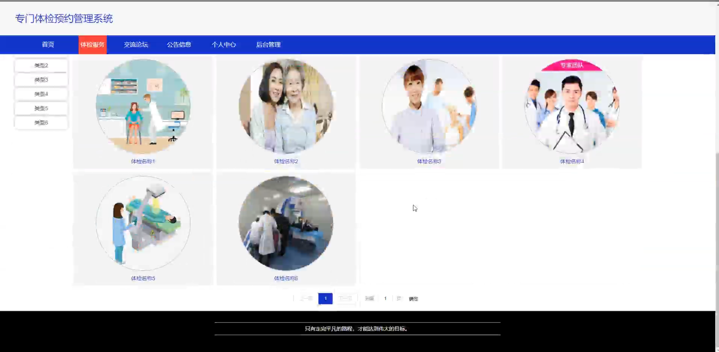Open the 体检名称4 expert team thumbnail
Screen dimensions: 719x352
pos(572,106)
